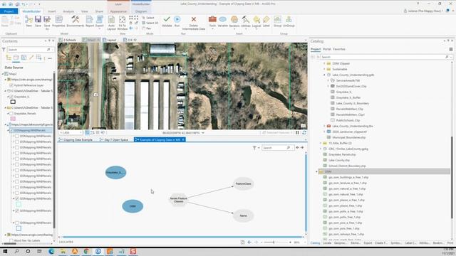
Task: Refresh the map view
Action: [x=304, y=133]
